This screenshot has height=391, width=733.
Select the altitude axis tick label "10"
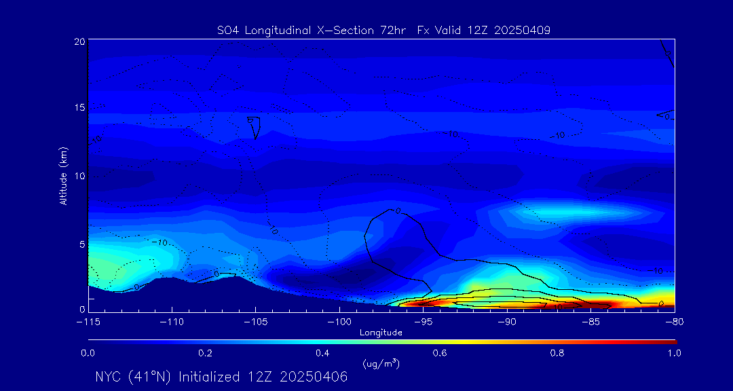click(79, 176)
